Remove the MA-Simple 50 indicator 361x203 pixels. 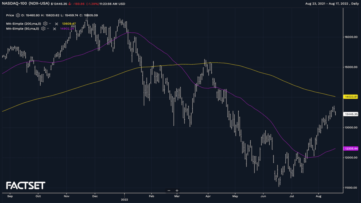[x=54, y=29]
